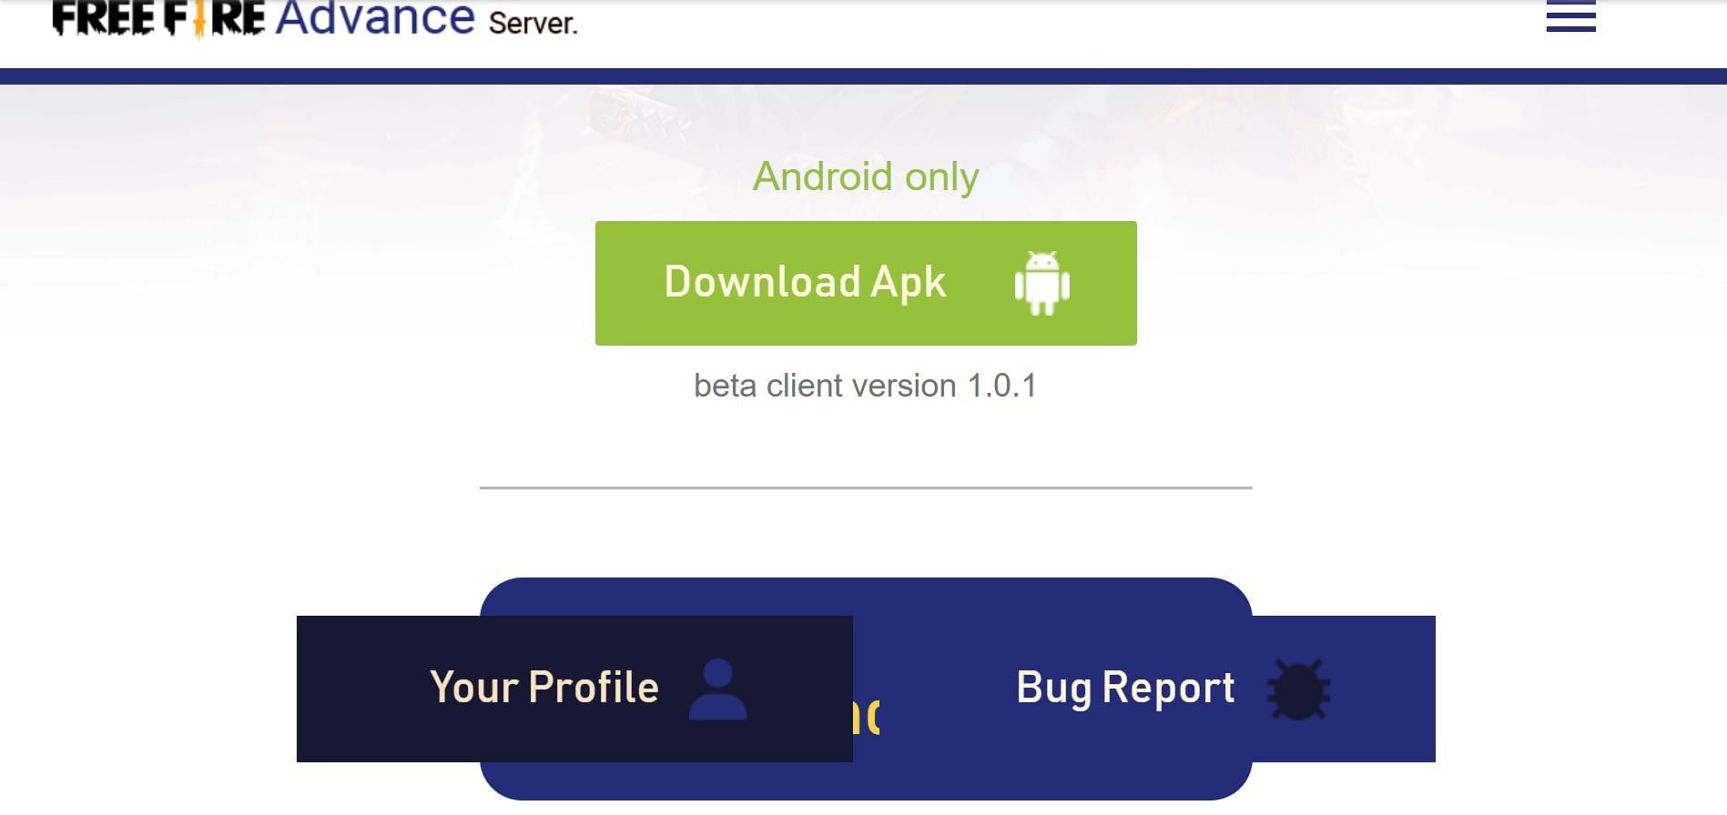The width and height of the screenshot is (1727, 815).
Task: Click the green Android only label
Action: [866, 176]
